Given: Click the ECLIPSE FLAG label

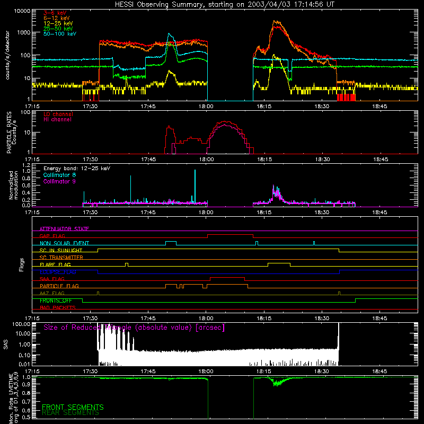Looking at the screenshot, I should pyautogui.click(x=58, y=272).
